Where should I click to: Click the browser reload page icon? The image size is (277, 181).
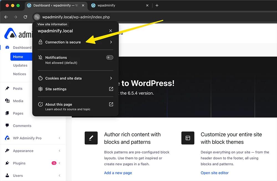pos(25,17)
